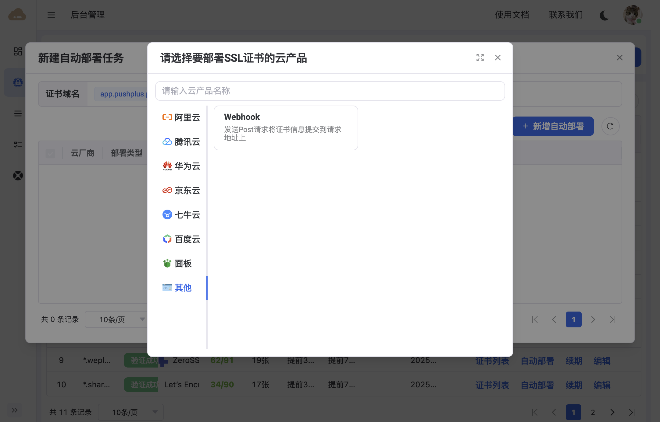Toggle dark mode moon icon
This screenshot has width=660, height=422.
pyautogui.click(x=604, y=15)
